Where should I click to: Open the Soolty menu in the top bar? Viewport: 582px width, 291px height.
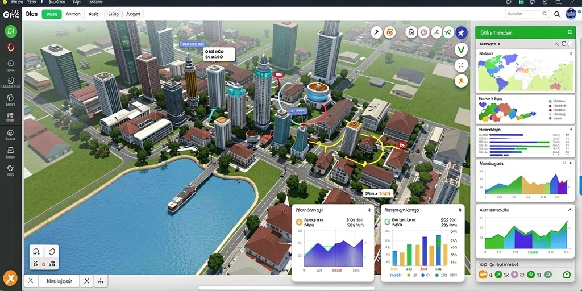coord(95,2)
